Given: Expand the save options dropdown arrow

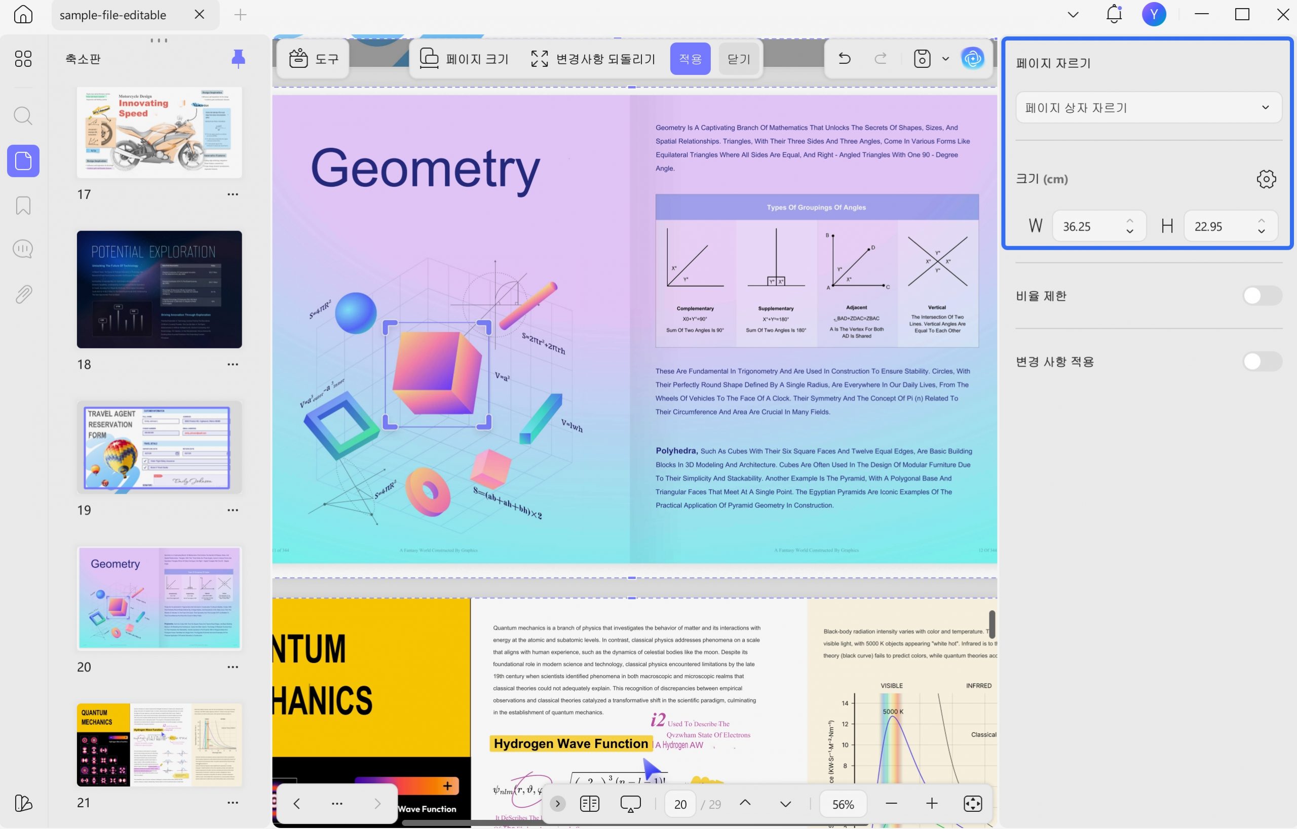Looking at the screenshot, I should pos(945,58).
